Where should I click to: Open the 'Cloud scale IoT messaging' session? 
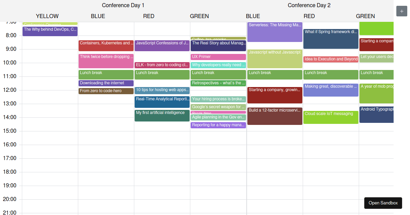pyautogui.click(x=331, y=116)
